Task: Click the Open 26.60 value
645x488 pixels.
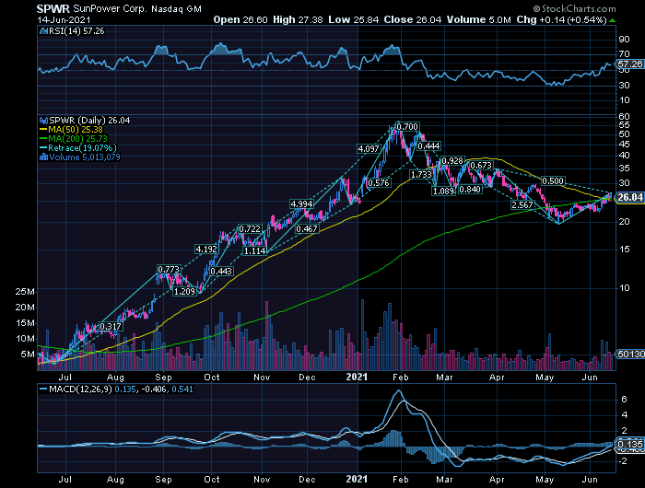Action: [240, 19]
